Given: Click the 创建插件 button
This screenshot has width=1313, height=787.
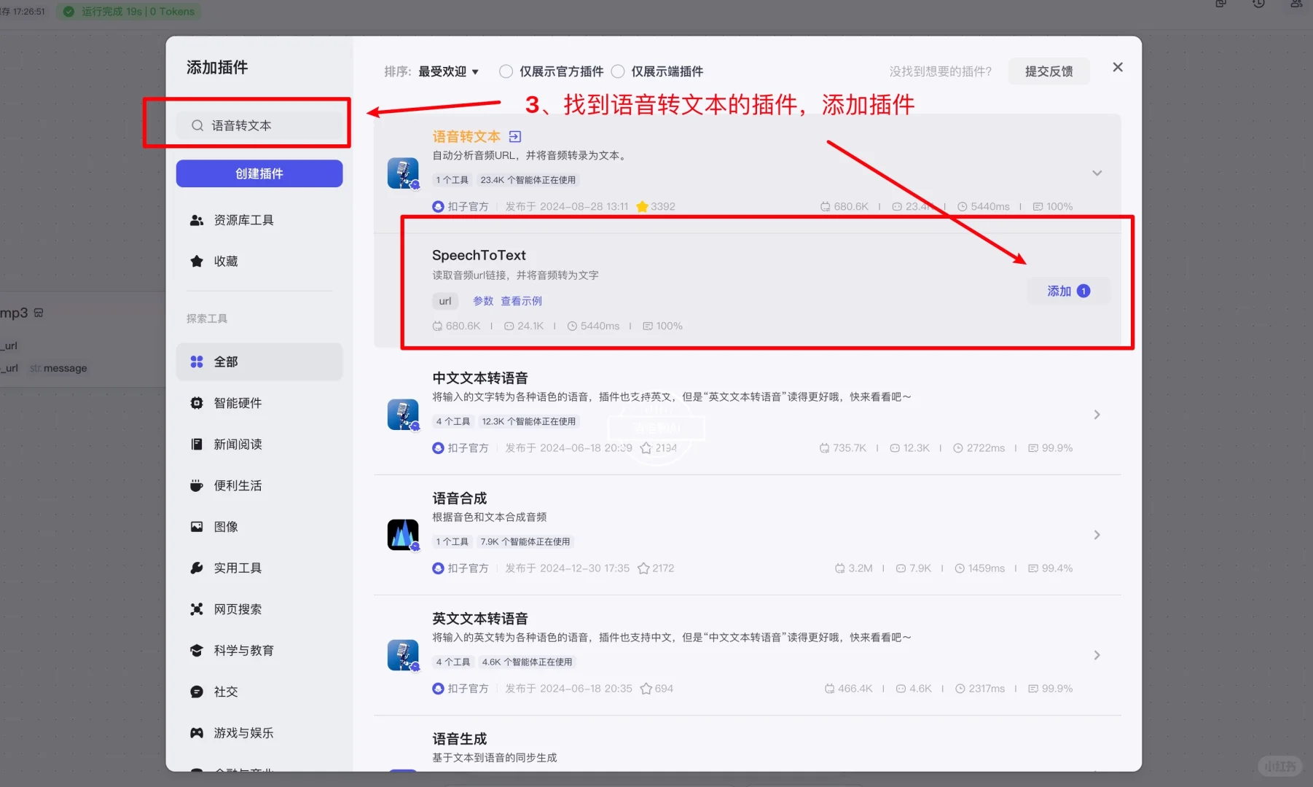Looking at the screenshot, I should pos(259,173).
